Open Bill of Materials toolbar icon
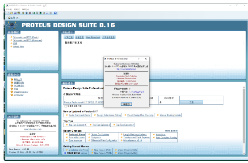This screenshot has width=248, height=163. [x=44, y=13]
